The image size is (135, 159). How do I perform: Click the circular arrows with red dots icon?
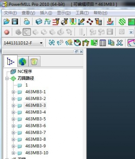point(77,43)
